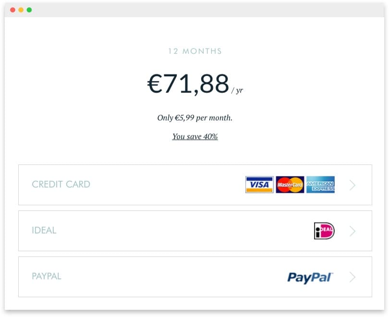
Task: Choose Credit Card payment method
Action: (x=195, y=185)
